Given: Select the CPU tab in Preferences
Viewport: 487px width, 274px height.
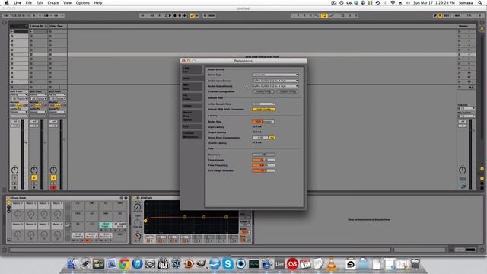Looking at the screenshot, I should click(x=192, y=126).
